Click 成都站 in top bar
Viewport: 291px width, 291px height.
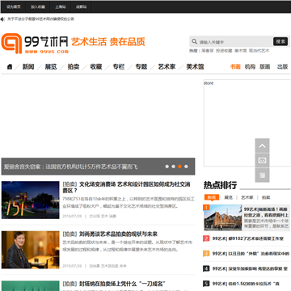coord(81,6)
